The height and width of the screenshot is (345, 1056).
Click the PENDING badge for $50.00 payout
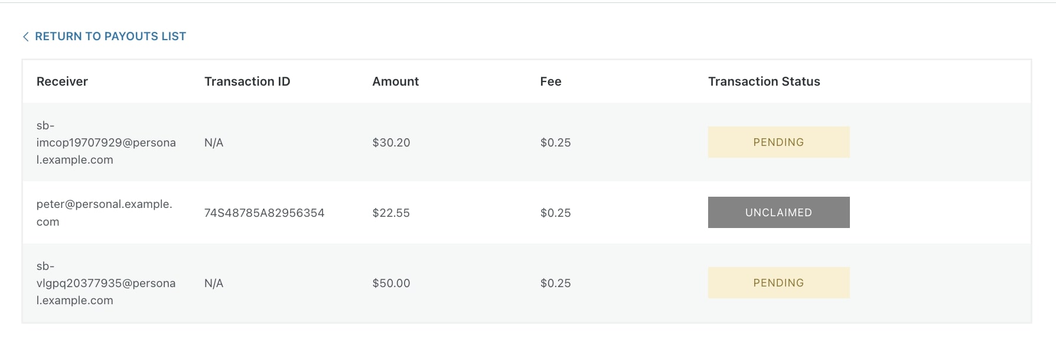point(778,283)
